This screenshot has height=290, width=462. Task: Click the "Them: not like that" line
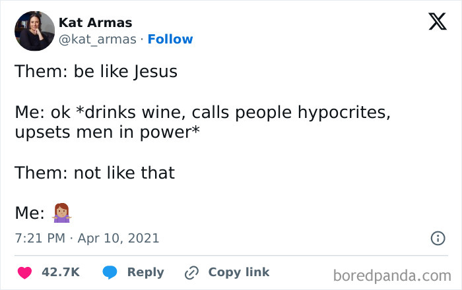click(x=94, y=173)
